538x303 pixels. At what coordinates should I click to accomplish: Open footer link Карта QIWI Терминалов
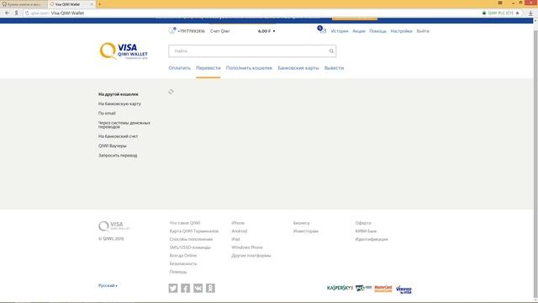point(194,231)
